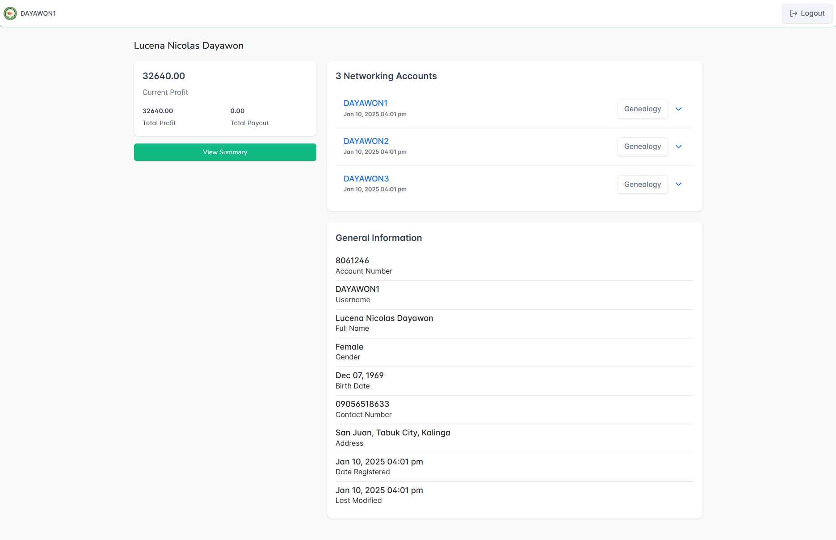
Task: Select the Contact Number 09056518633
Action: pos(362,404)
